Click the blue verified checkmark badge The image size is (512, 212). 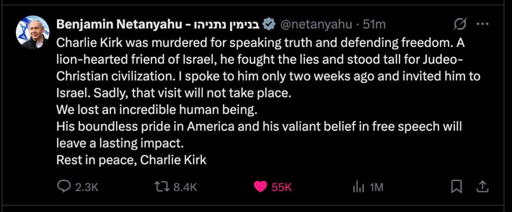[269, 24]
